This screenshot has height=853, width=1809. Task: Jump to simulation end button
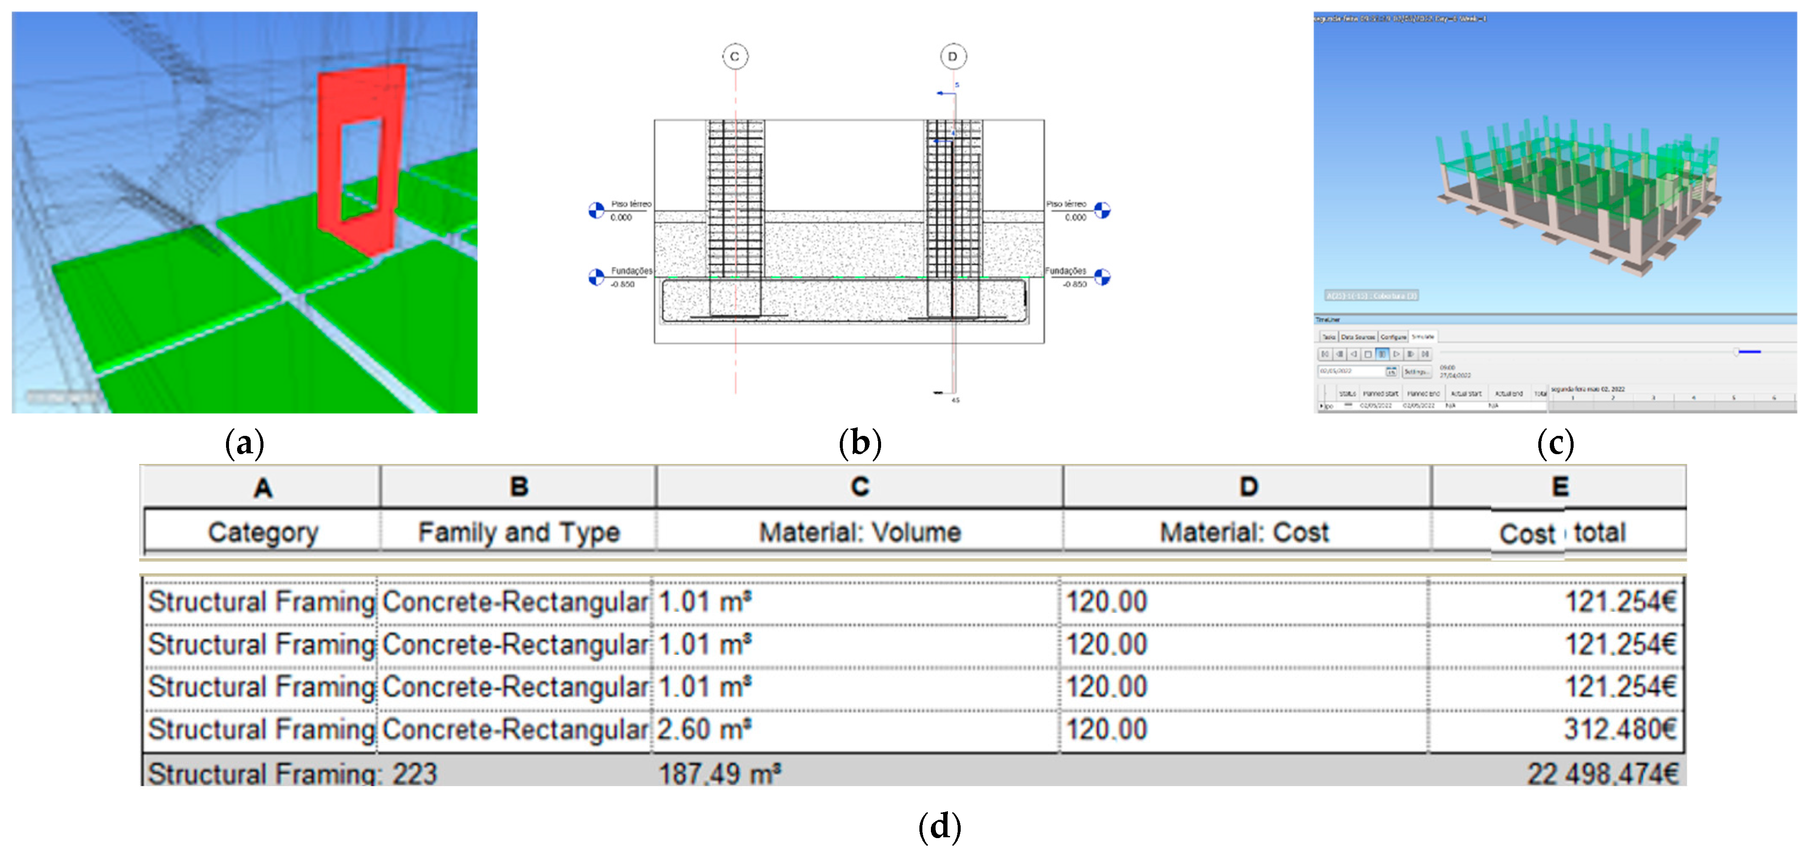(1425, 355)
